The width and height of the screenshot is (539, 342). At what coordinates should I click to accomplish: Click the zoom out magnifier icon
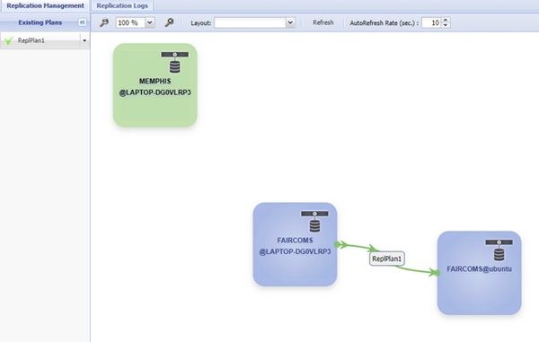[104, 22]
